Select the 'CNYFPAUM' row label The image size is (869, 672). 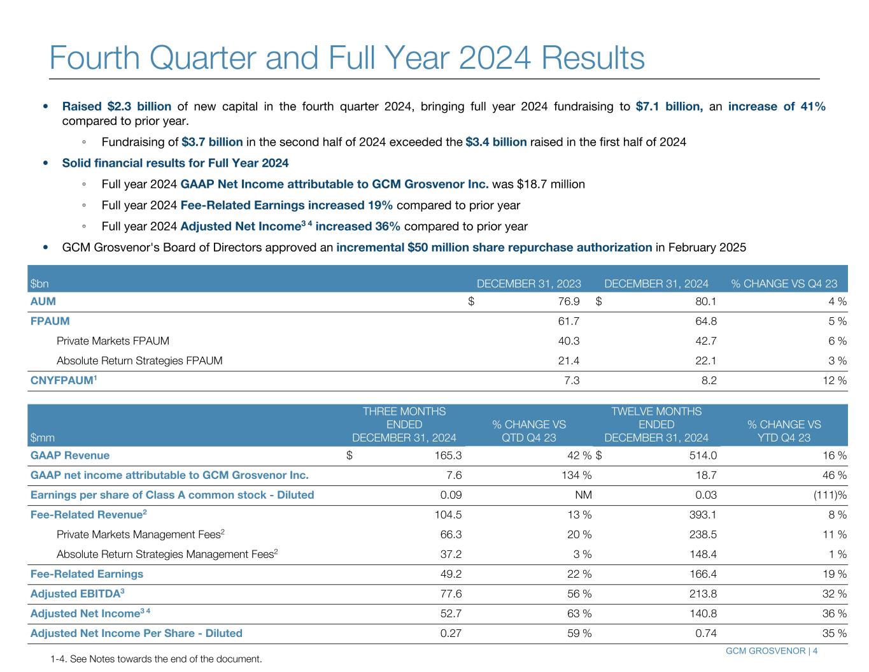click(63, 380)
